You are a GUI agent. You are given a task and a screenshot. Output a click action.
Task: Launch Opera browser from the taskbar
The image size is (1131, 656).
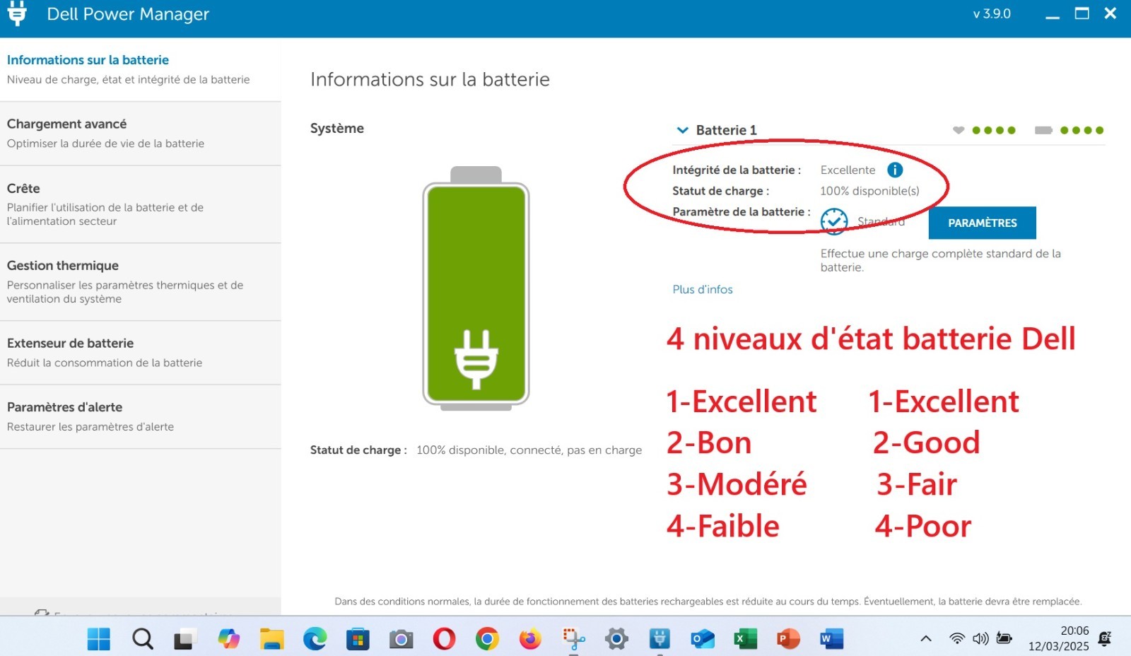[x=444, y=639]
